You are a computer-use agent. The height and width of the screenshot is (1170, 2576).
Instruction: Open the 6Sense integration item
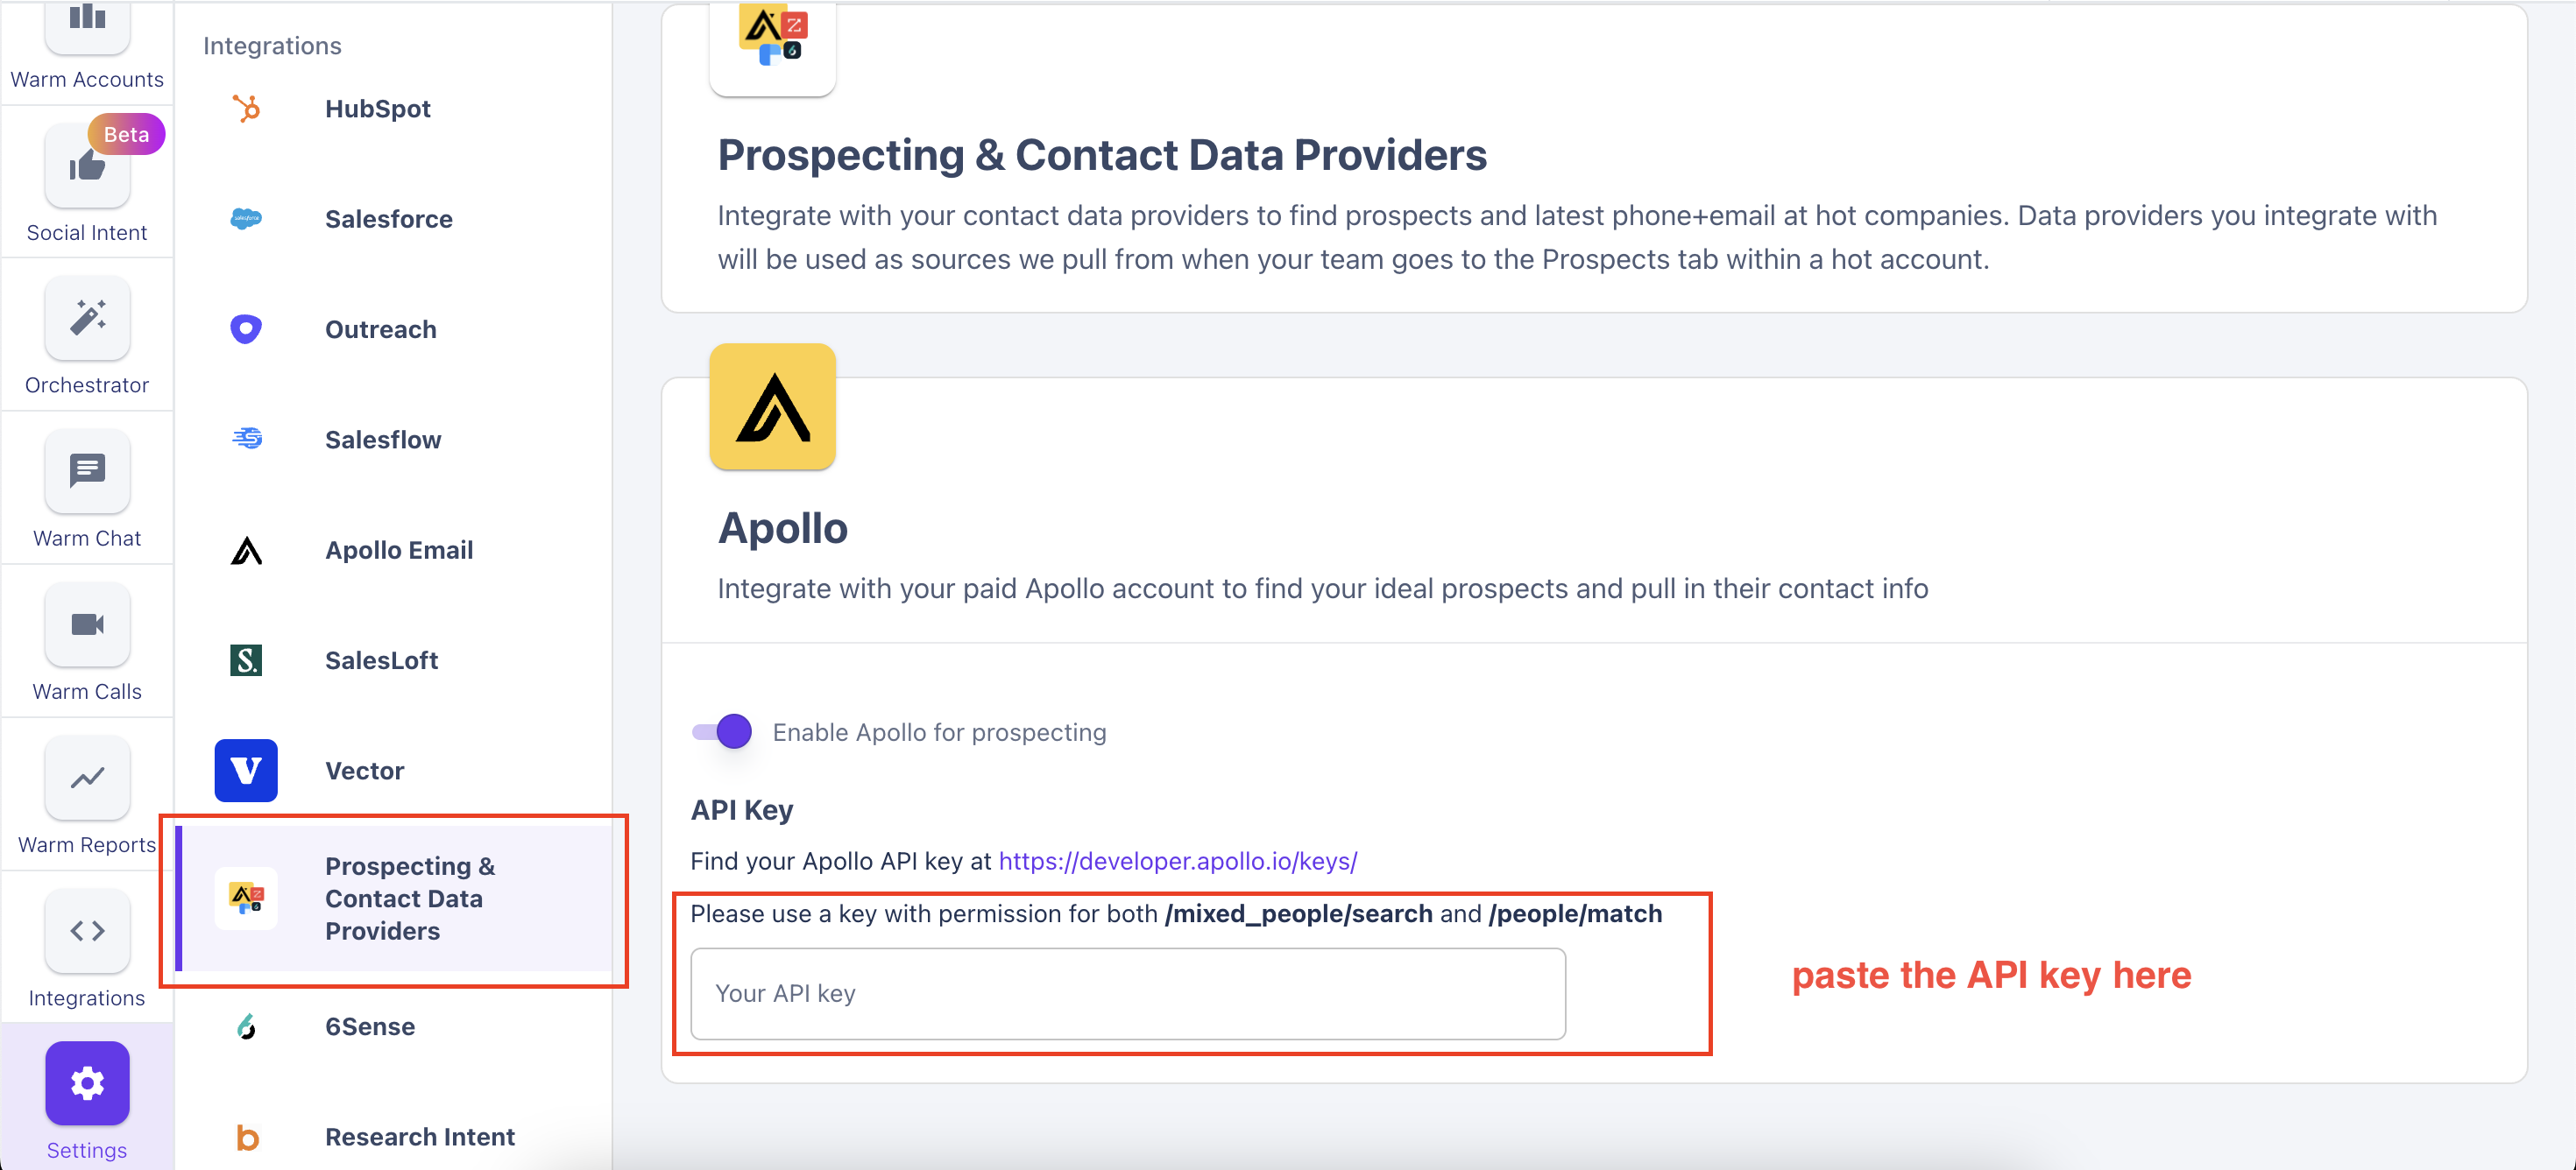(369, 1026)
